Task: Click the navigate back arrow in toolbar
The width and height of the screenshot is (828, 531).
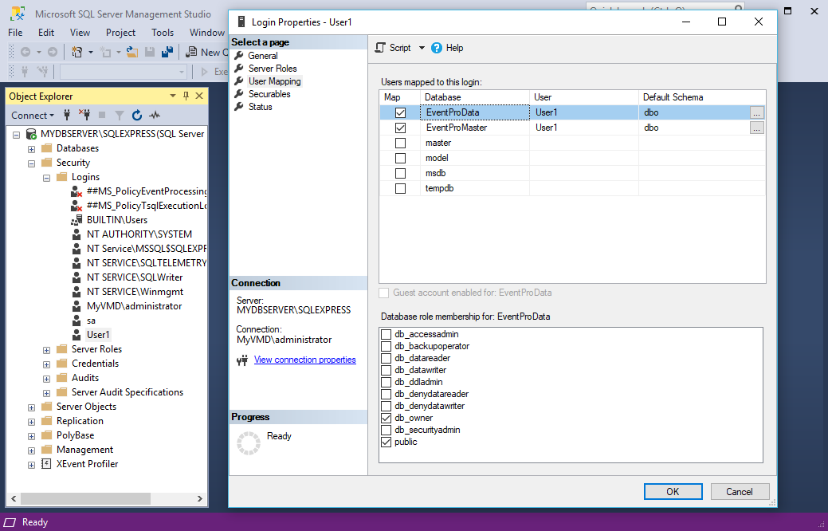Action: coord(25,52)
